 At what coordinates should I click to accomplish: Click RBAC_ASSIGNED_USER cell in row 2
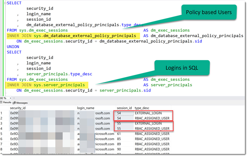coord(152,118)
